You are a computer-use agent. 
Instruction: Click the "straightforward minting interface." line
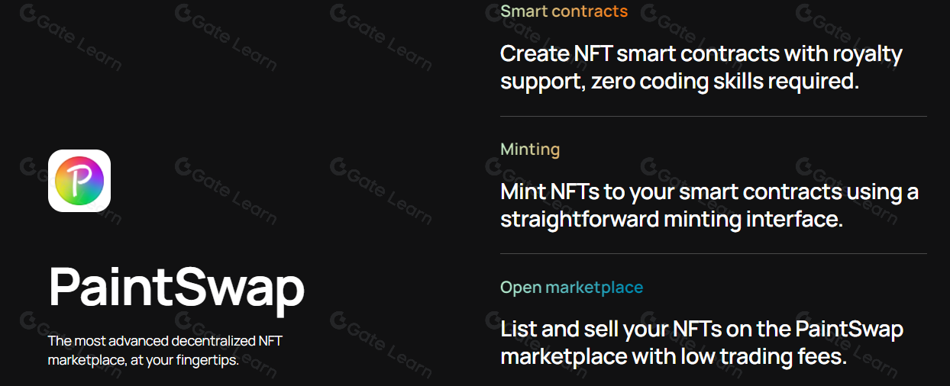tap(671, 220)
